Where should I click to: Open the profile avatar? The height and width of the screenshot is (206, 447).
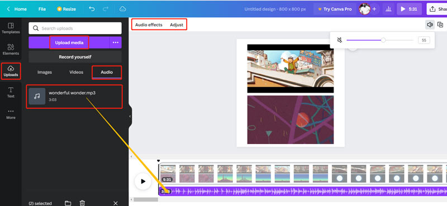365,9
